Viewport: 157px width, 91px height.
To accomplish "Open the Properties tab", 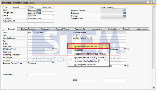I will click(112, 29).
